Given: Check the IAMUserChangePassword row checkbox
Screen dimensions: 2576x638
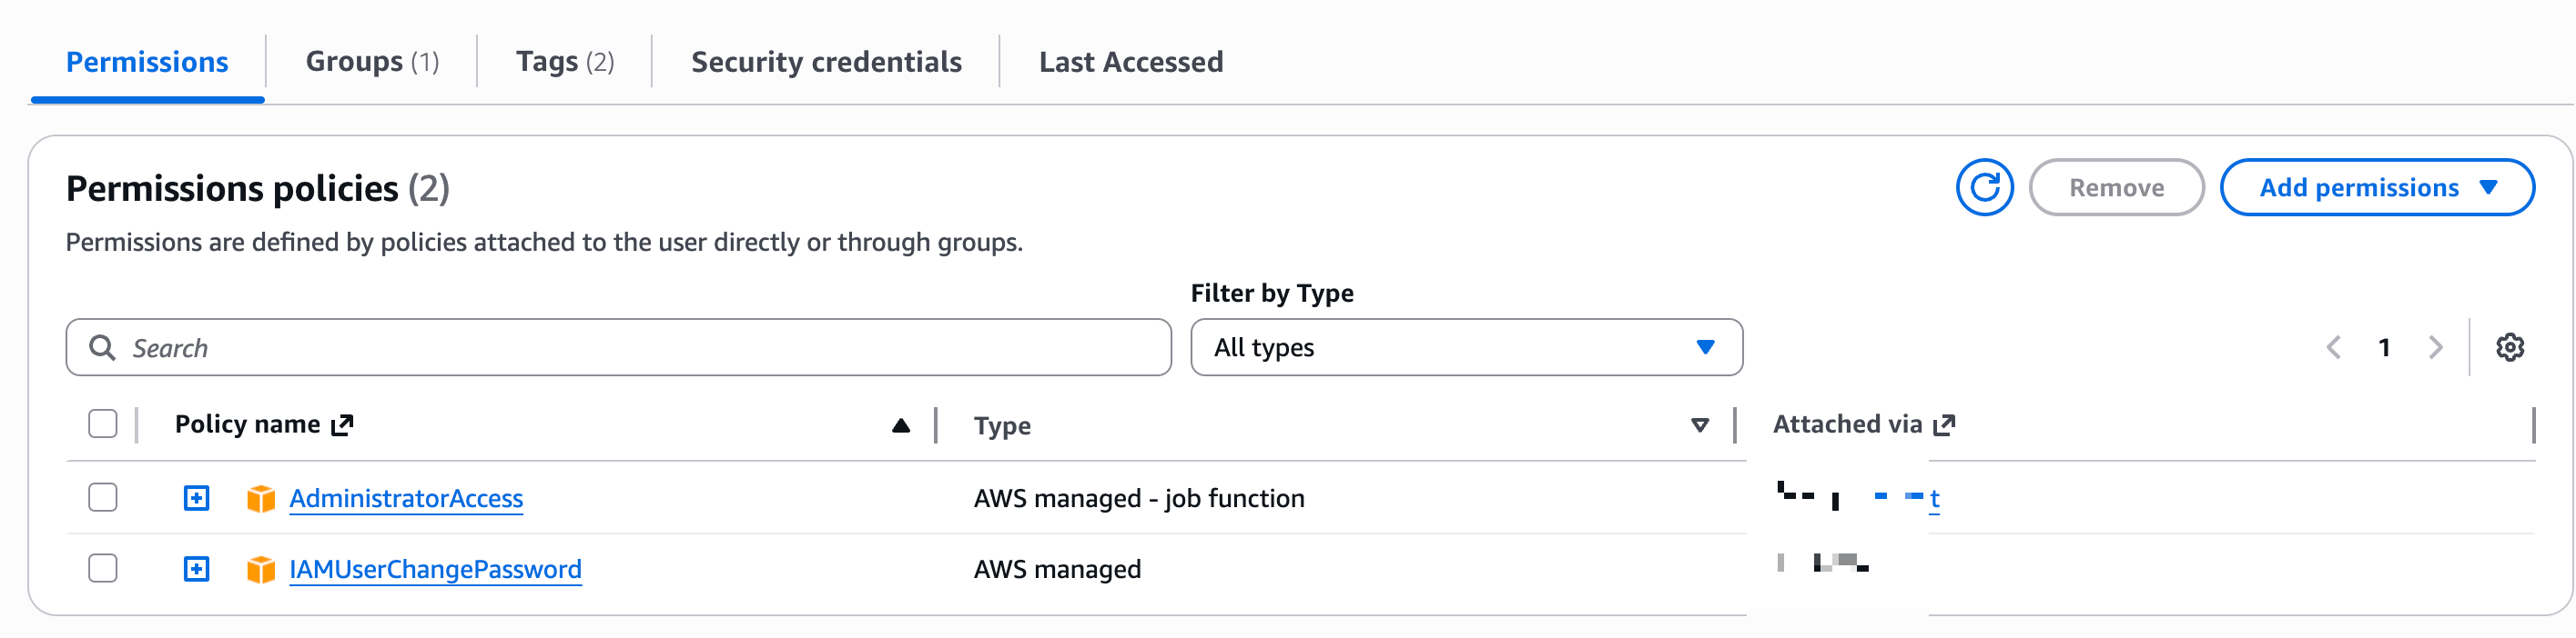Looking at the screenshot, I should point(103,568).
